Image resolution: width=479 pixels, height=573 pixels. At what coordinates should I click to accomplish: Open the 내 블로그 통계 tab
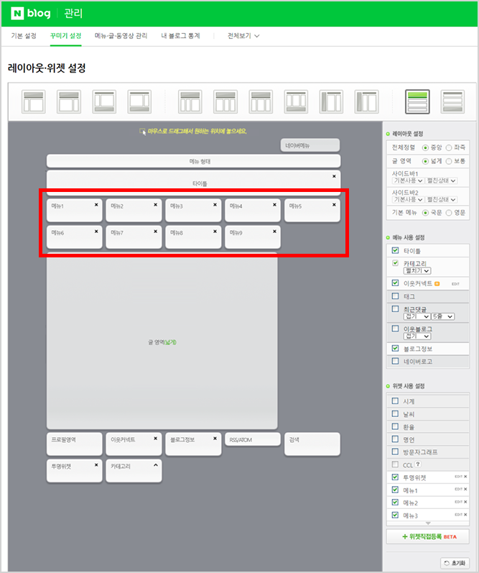coord(181,36)
